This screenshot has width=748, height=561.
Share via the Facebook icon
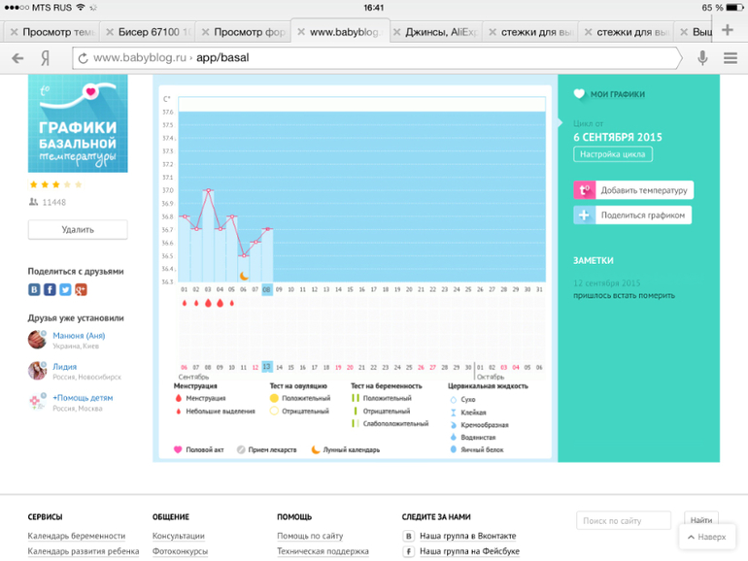(50, 289)
